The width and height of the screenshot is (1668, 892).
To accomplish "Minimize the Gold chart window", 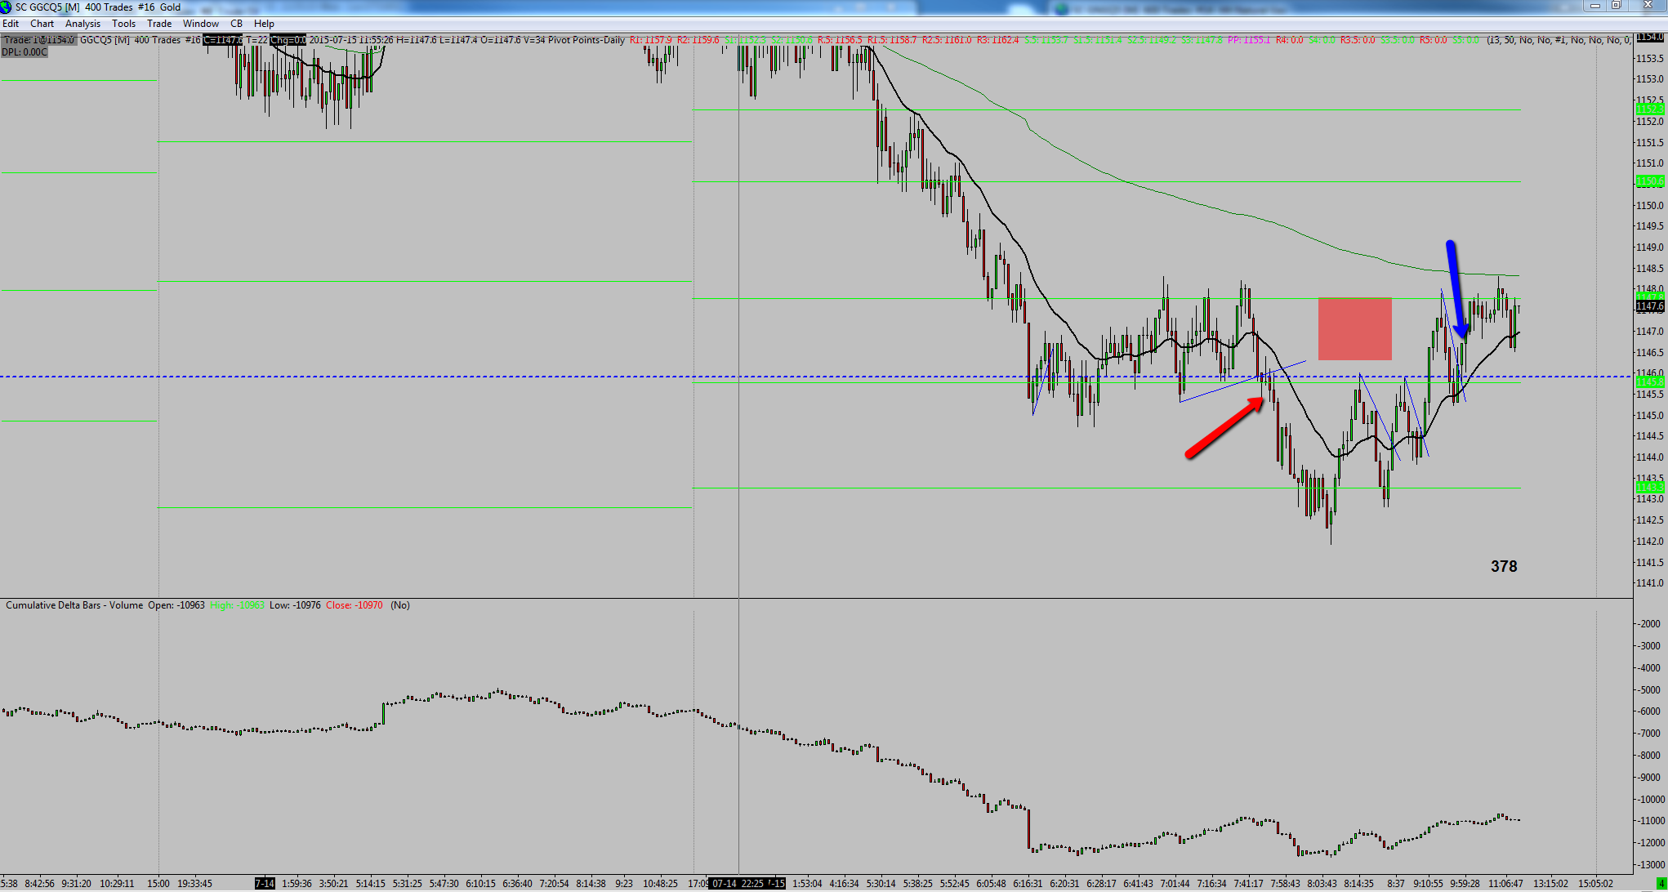I will [1595, 6].
